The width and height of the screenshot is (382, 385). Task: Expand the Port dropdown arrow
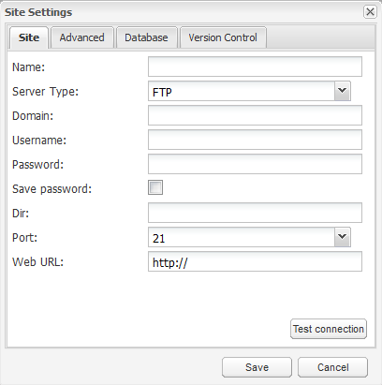(x=343, y=237)
